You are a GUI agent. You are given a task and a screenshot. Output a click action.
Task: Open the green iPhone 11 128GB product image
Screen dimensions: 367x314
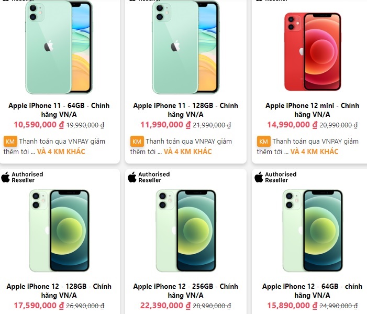pos(186,47)
